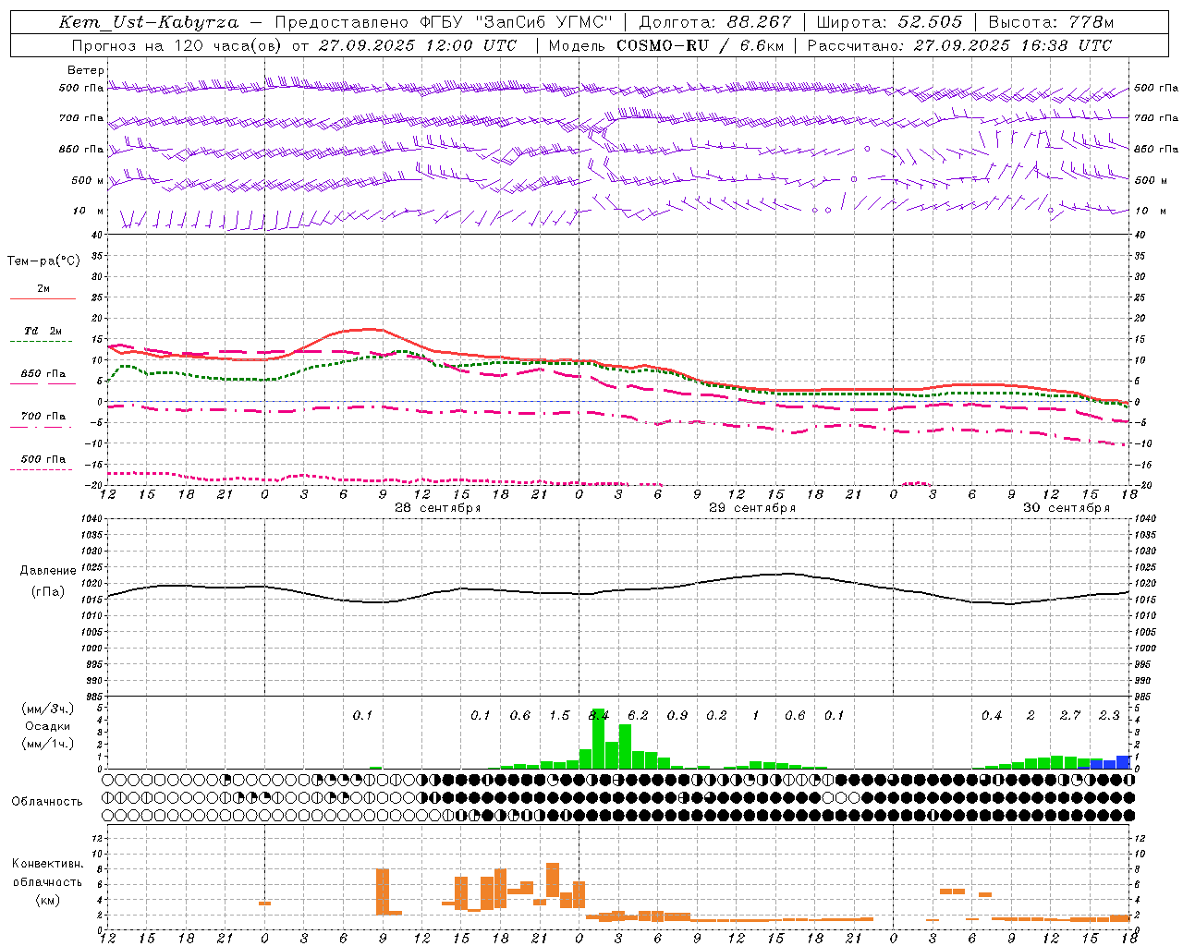Click the Ветер wind section label

(x=86, y=70)
